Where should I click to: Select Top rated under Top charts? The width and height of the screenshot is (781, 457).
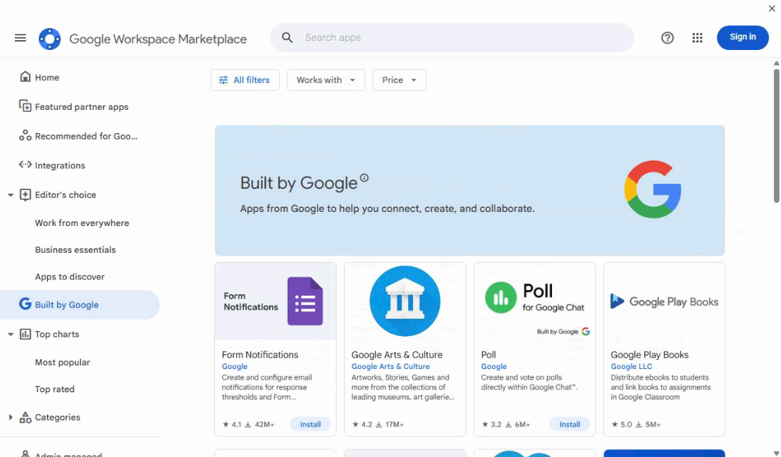click(54, 389)
